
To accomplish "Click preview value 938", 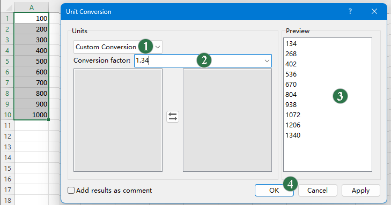I will (x=291, y=105).
